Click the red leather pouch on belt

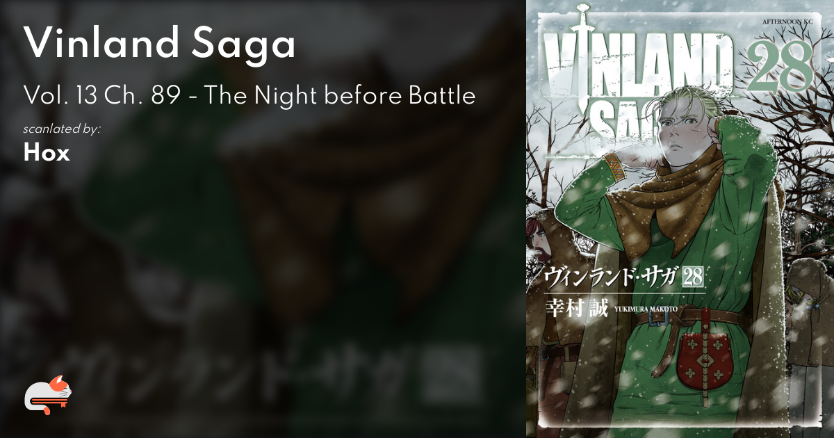[706, 359]
